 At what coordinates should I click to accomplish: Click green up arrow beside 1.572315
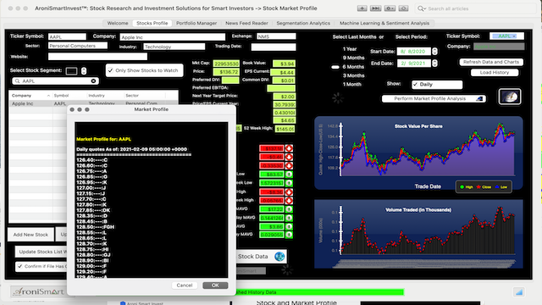(x=289, y=183)
